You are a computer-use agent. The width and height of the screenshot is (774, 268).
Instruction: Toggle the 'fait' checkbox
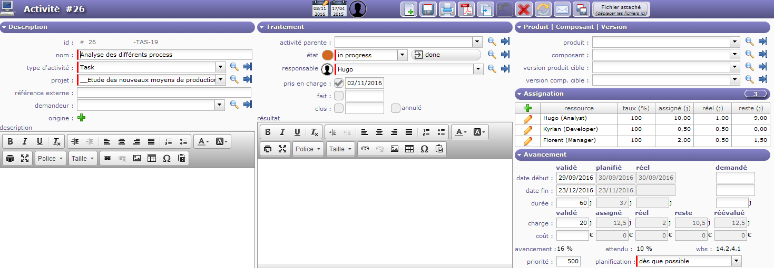point(339,96)
